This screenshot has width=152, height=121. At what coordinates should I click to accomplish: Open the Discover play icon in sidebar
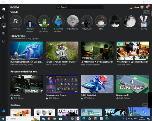coord(4,17)
